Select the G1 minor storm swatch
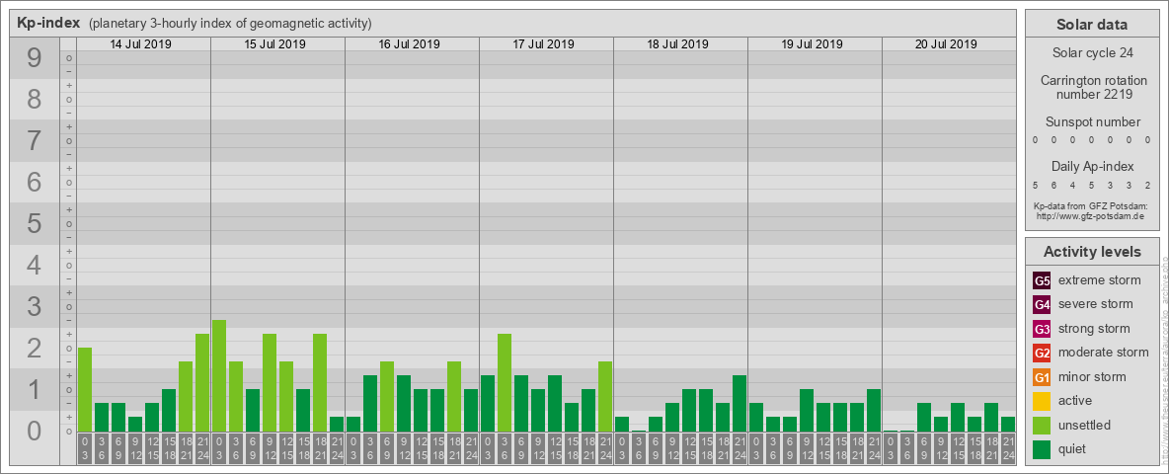The width and height of the screenshot is (1169, 474). tap(1043, 377)
